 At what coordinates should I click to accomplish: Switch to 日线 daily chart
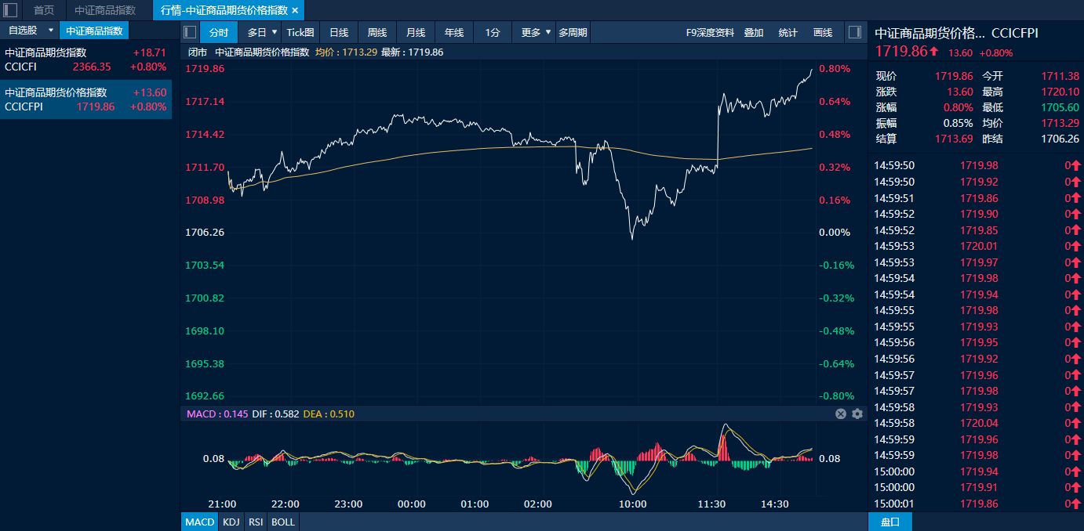[x=339, y=32]
